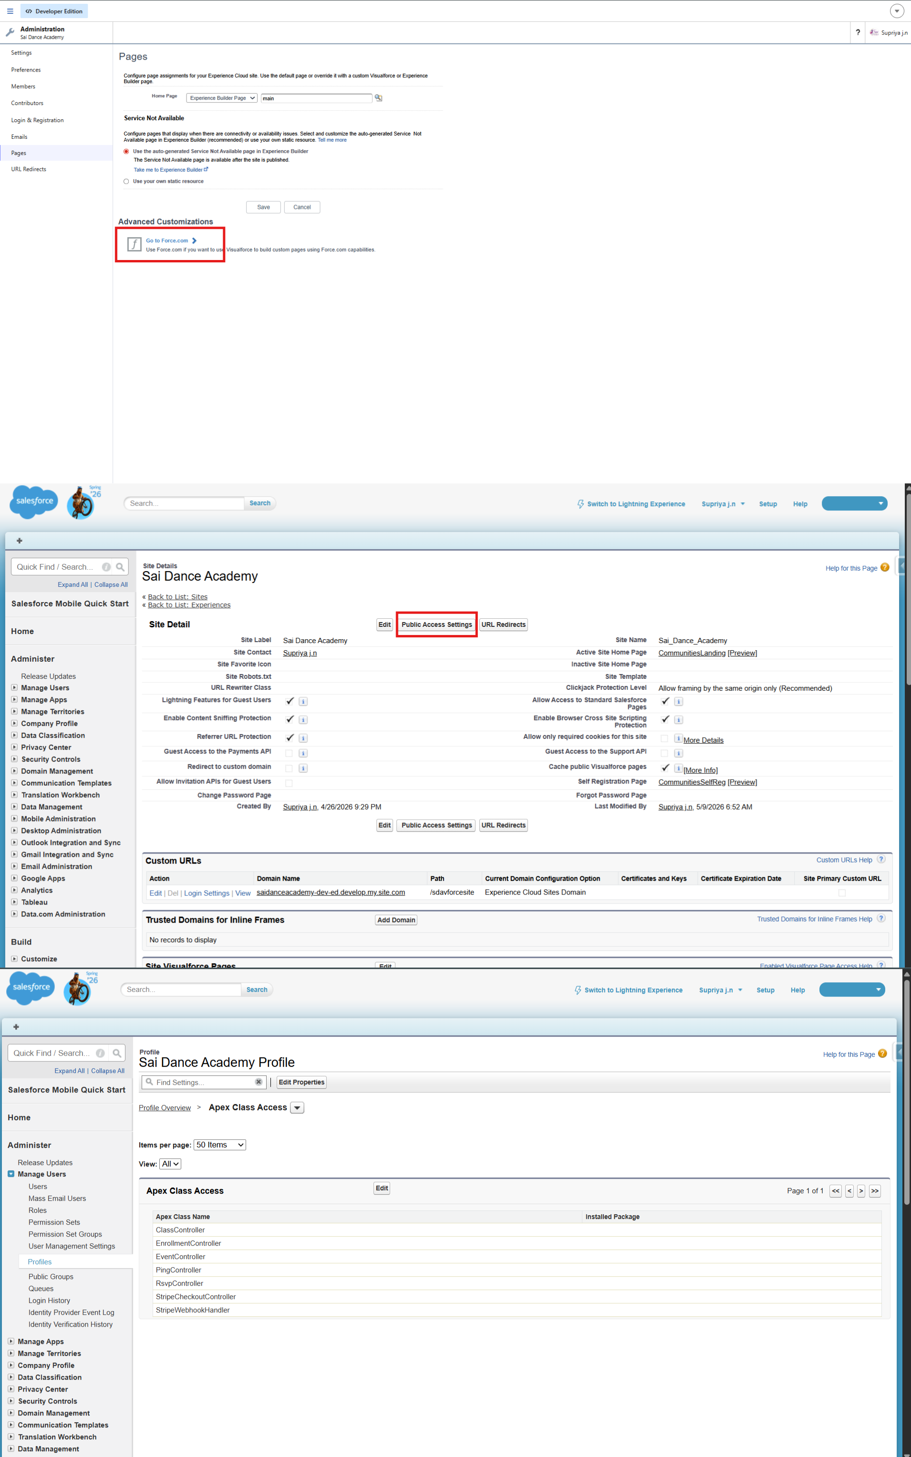Click Add Domain button
Screen dimensions: 911x1457
396,919
